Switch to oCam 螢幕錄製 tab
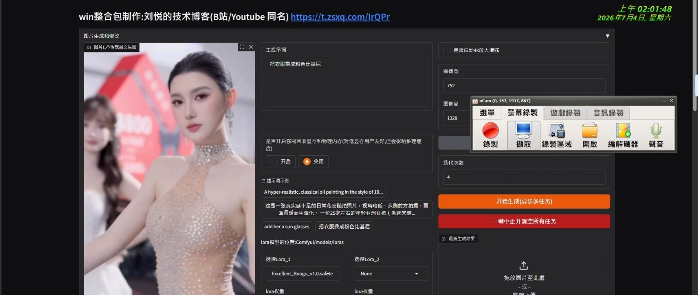Viewport: 698px width, 295px height. 522,113
